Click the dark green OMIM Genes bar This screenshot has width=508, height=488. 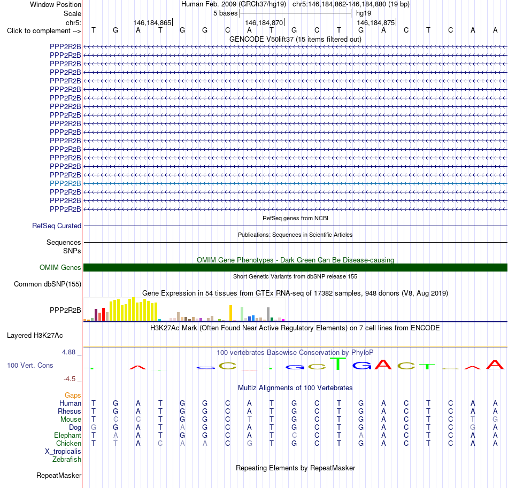(295, 267)
